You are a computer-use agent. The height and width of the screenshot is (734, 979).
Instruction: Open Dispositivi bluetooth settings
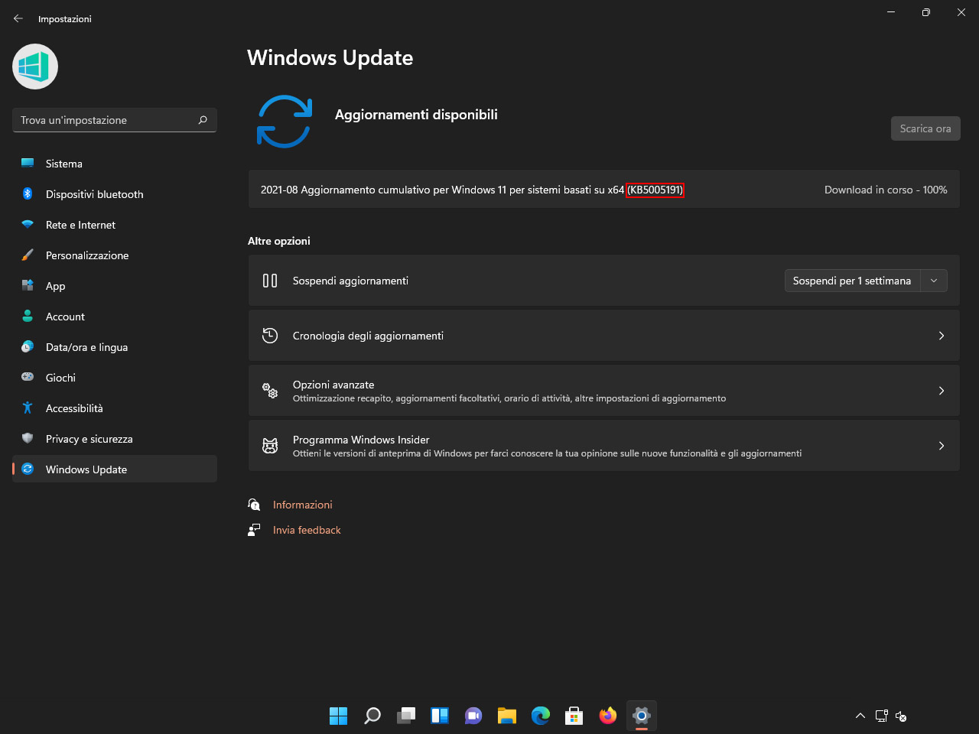tap(115, 194)
